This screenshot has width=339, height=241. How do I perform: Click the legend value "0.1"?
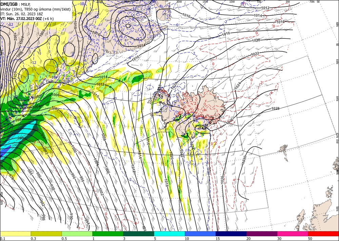pyautogui.click(x=2, y=239)
